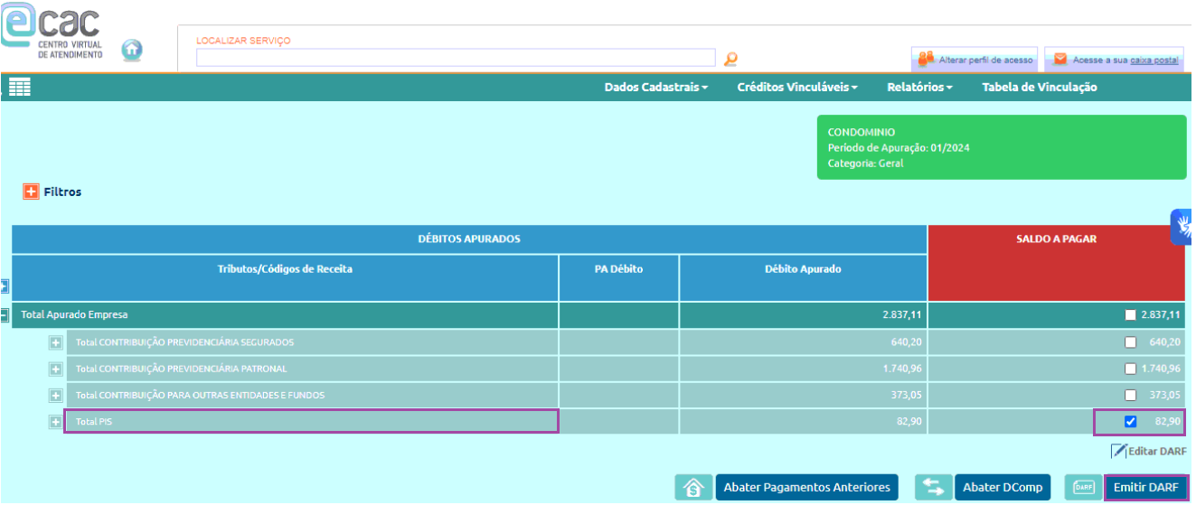1196x505 pixels.
Task: Check the Total Apurado Empresa checkbox
Action: pyautogui.click(x=1130, y=315)
